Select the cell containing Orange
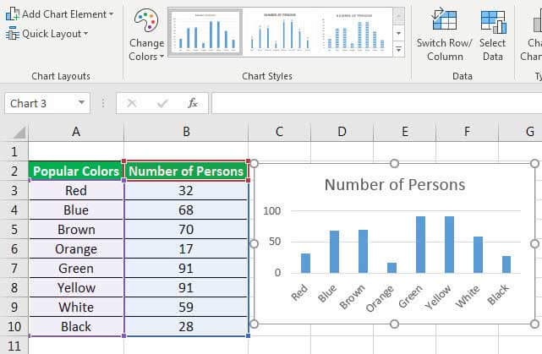This screenshot has width=542, height=354. coord(76,248)
